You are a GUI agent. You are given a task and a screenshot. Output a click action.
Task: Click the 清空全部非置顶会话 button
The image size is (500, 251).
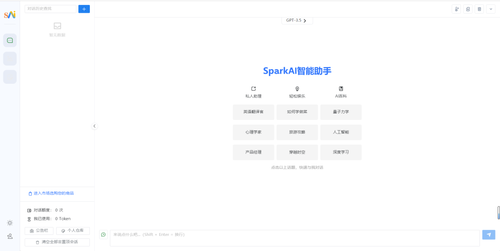(x=57, y=242)
